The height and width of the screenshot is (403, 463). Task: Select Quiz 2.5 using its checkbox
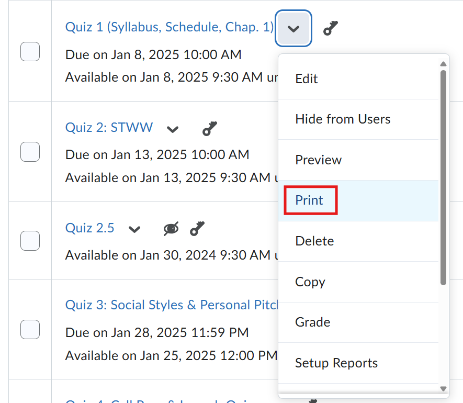(x=30, y=241)
